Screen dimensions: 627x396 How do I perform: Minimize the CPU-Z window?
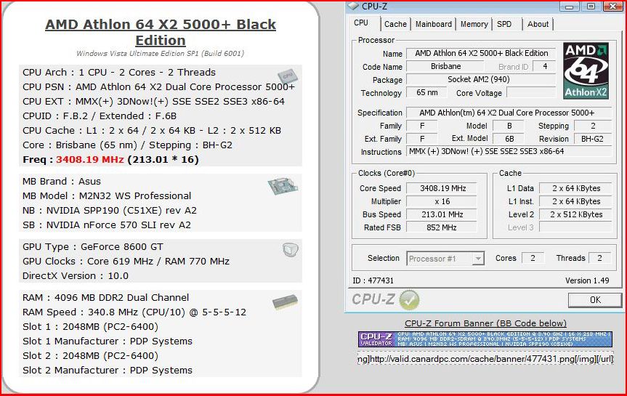tap(570, 6)
